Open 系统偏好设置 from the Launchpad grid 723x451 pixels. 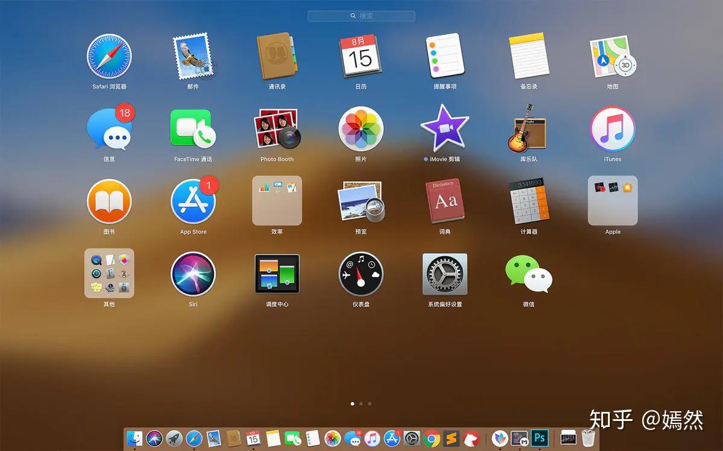[x=445, y=274]
